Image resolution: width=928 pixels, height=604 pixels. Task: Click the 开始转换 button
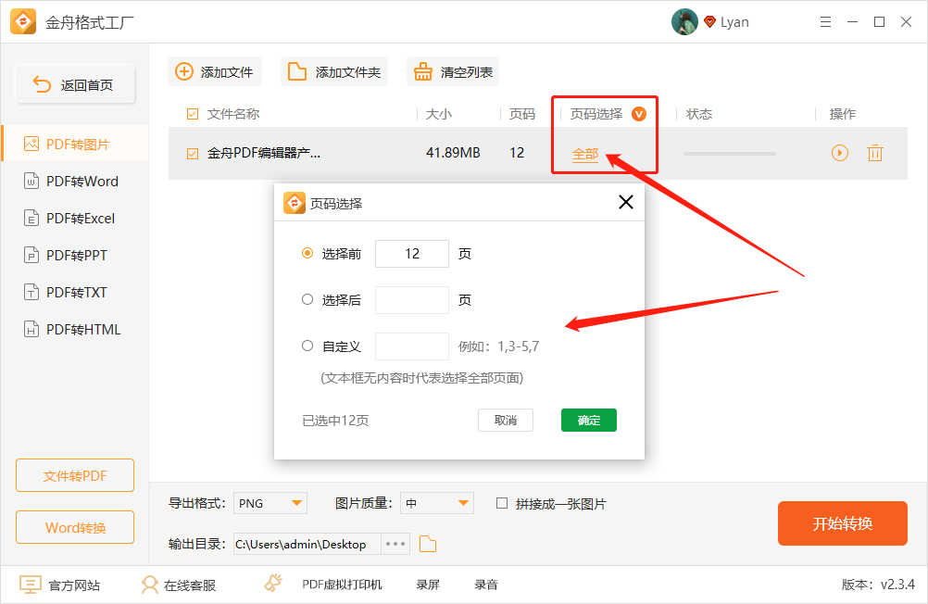pos(842,523)
